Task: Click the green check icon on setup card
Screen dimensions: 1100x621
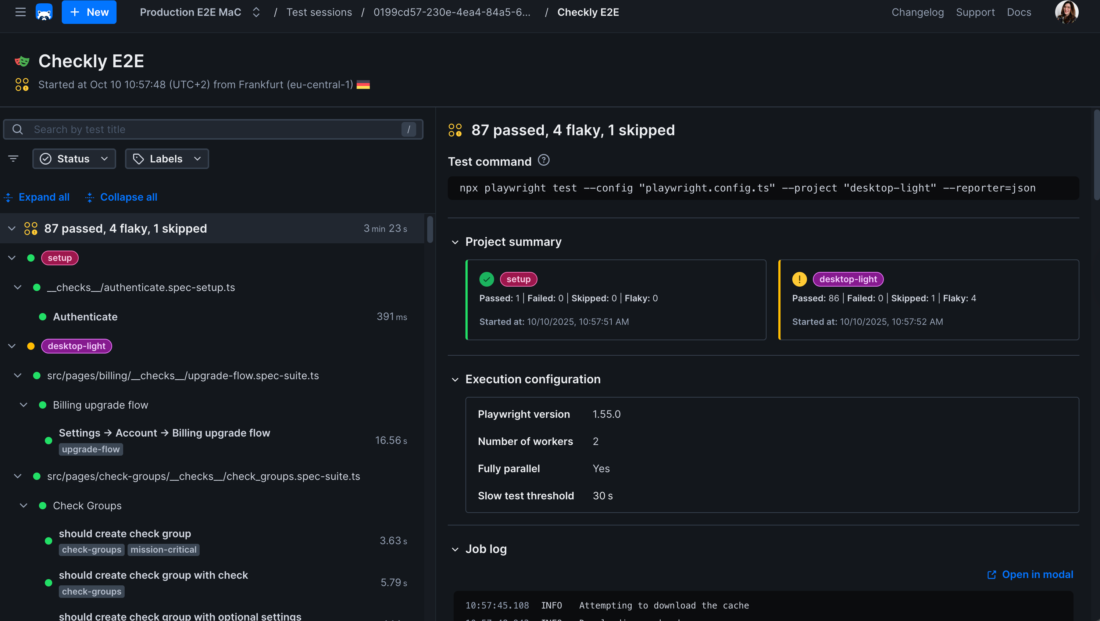Action: coord(487,279)
